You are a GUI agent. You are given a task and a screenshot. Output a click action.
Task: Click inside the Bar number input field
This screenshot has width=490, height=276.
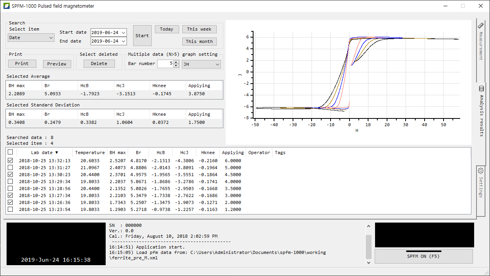click(164, 63)
